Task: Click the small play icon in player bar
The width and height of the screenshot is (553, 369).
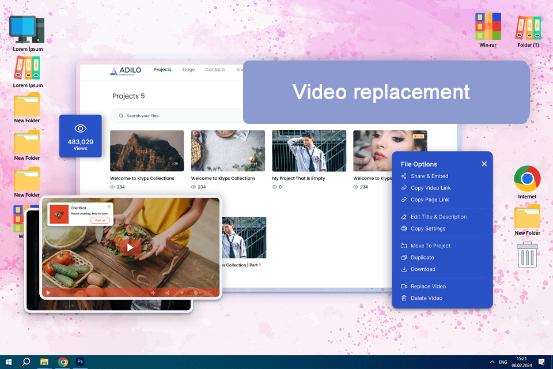Action: point(48,293)
